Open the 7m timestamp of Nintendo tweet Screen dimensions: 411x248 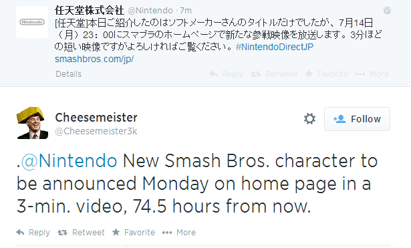point(186,11)
